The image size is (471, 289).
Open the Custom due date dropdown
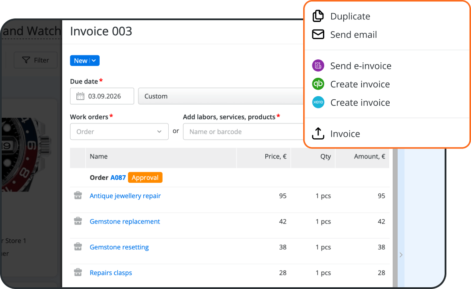click(x=221, y=96)
